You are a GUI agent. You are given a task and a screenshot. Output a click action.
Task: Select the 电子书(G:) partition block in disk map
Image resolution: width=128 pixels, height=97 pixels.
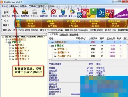tap(95, 24)
